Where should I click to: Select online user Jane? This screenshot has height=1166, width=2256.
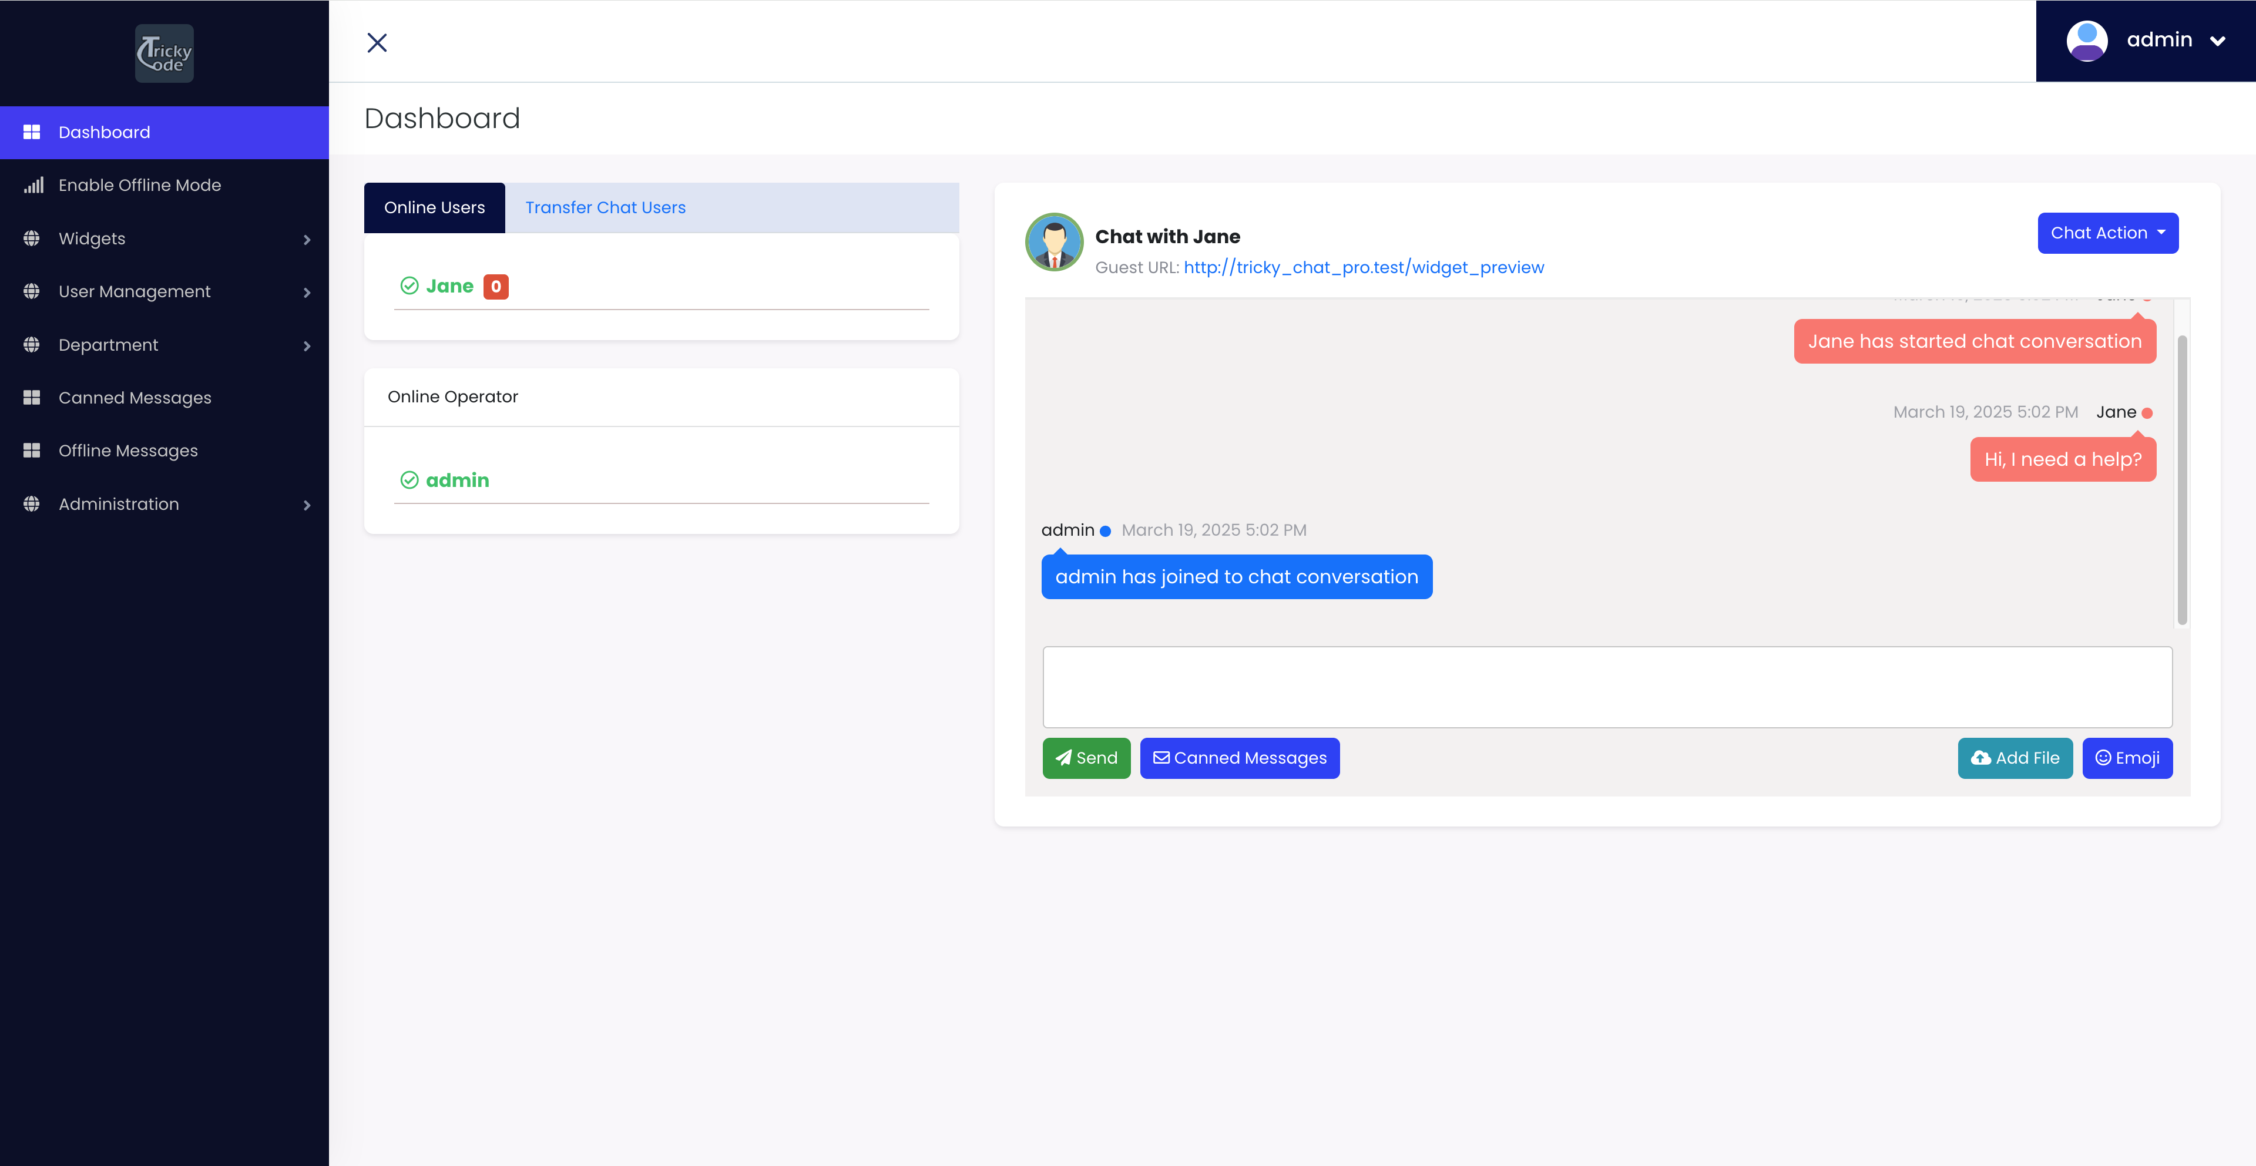pos(449,286)
